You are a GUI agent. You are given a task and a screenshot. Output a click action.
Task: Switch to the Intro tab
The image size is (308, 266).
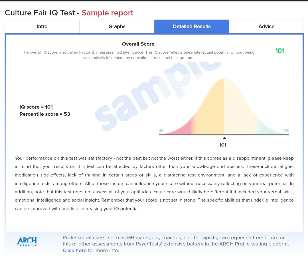(42, 26)
